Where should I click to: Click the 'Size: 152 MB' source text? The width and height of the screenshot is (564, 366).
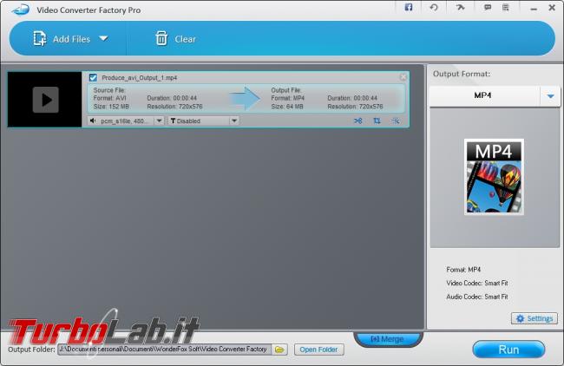pos(111,107)
